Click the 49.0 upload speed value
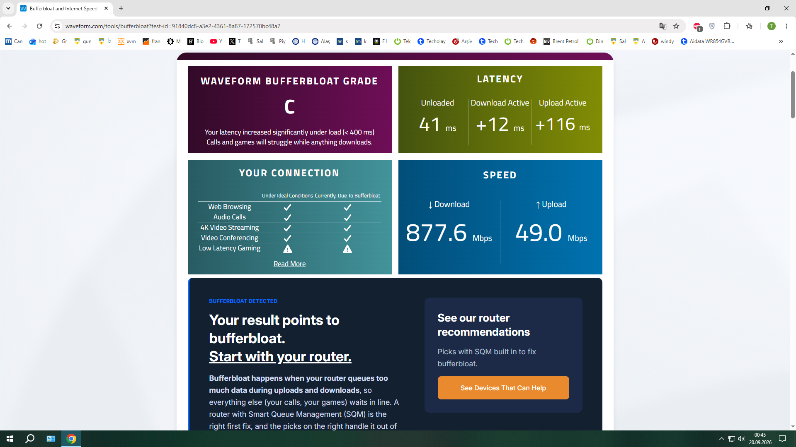 (539, 233)
